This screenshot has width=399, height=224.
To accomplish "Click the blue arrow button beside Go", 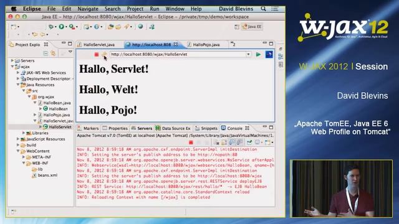I will pyautogui.click(x=269, y=54).
